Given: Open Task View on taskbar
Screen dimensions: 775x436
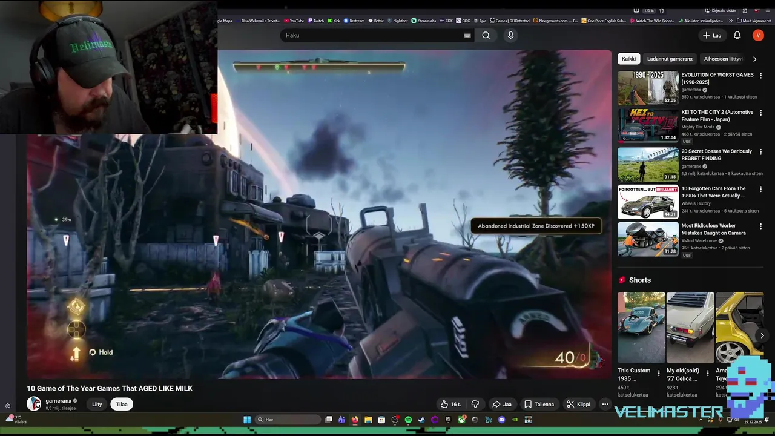Looking at the screenshot, I should [x=328, y=420].
